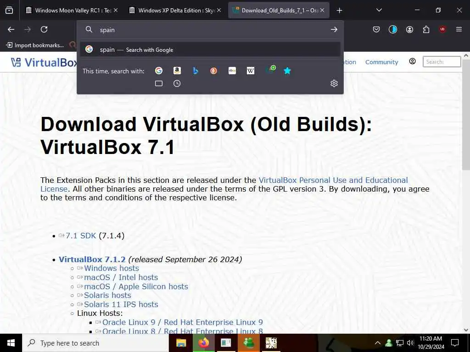Image resolution: width=470 pixels, height=352 pixels.
Task: Close the Download_Old_Builds_7_1 tab
Action: tap(322, 10)
